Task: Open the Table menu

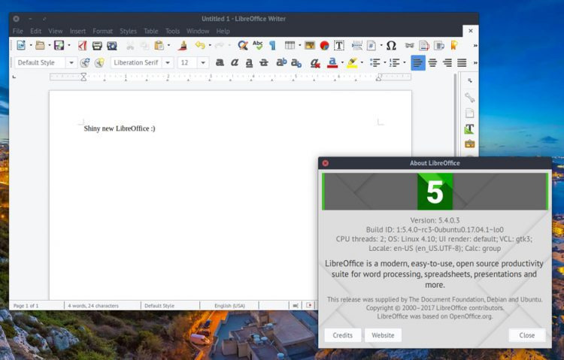Action: 151,32
